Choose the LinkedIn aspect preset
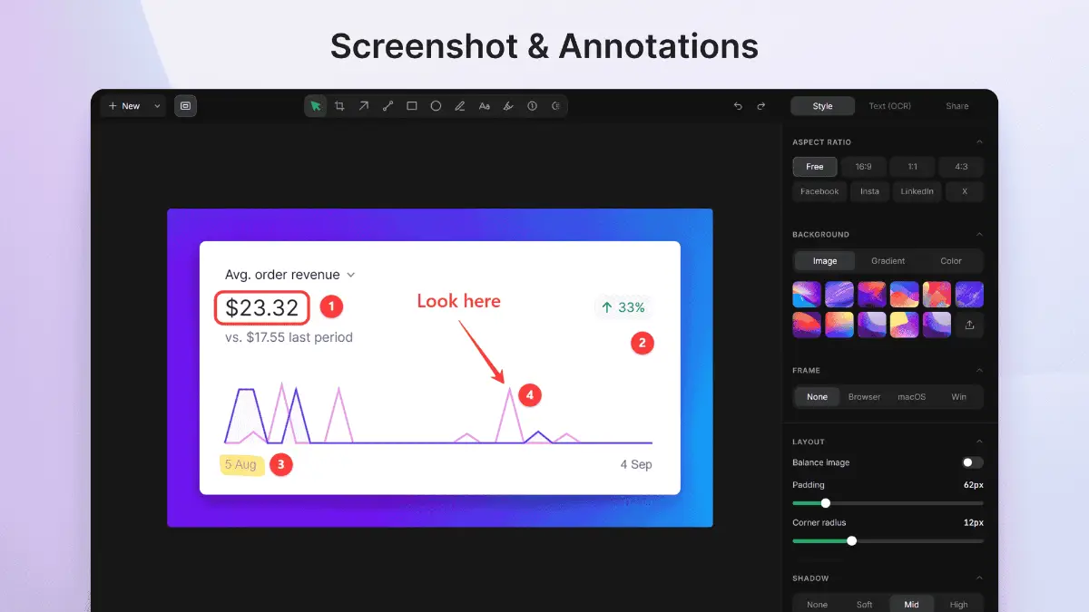1089x612 pixels. [917, 191]
